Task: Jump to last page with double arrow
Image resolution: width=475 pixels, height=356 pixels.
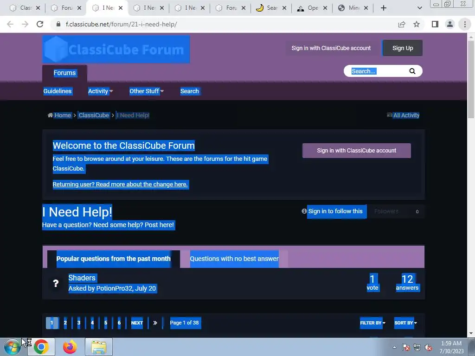Action: (x=155, y=323)
